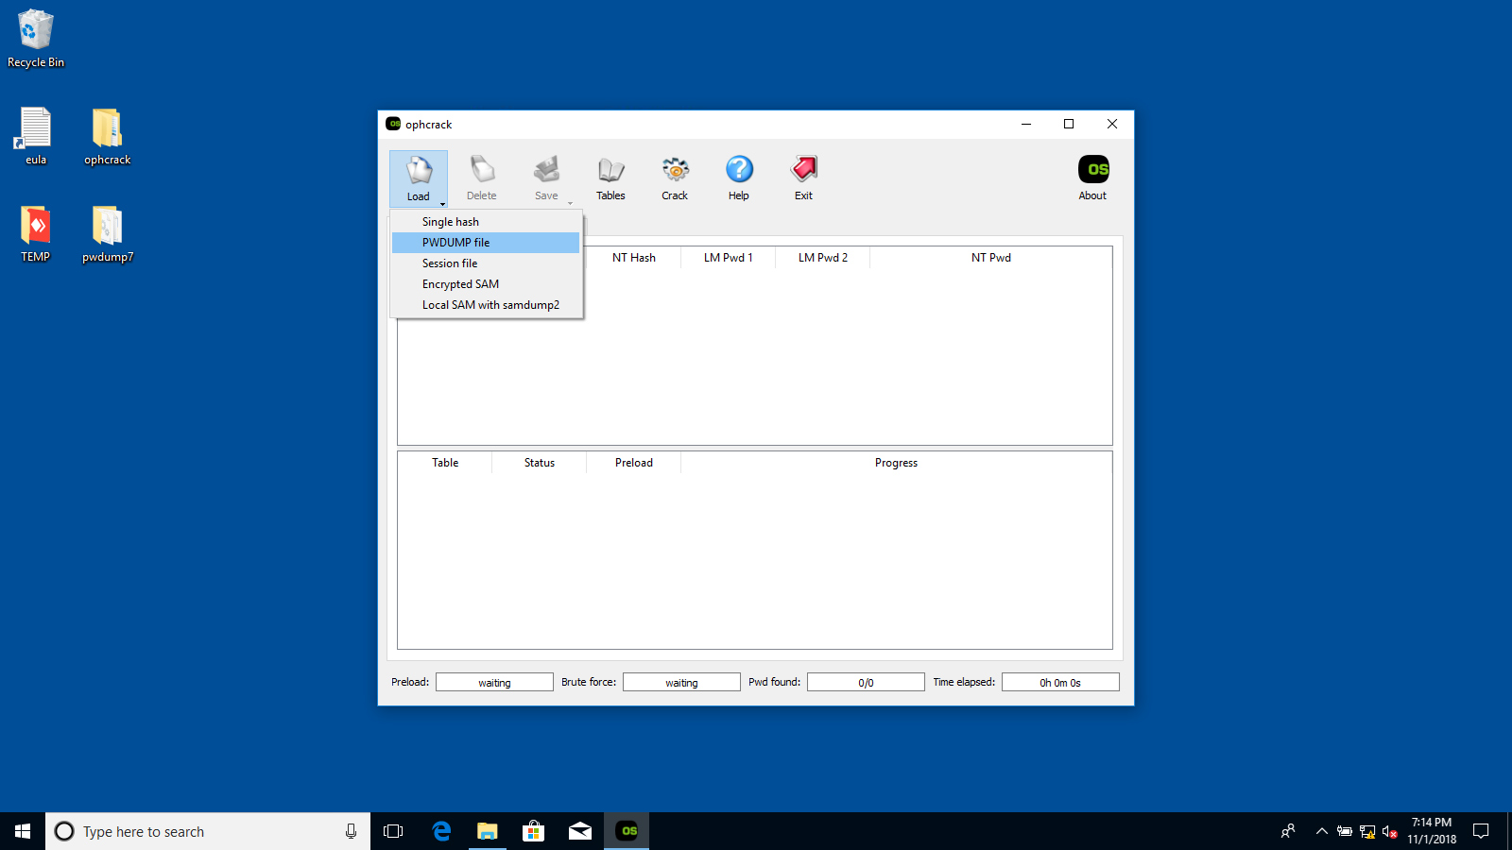Open the People tray icon
1512x850 pixels.
pyautogui.click(x=1288, y=831)
